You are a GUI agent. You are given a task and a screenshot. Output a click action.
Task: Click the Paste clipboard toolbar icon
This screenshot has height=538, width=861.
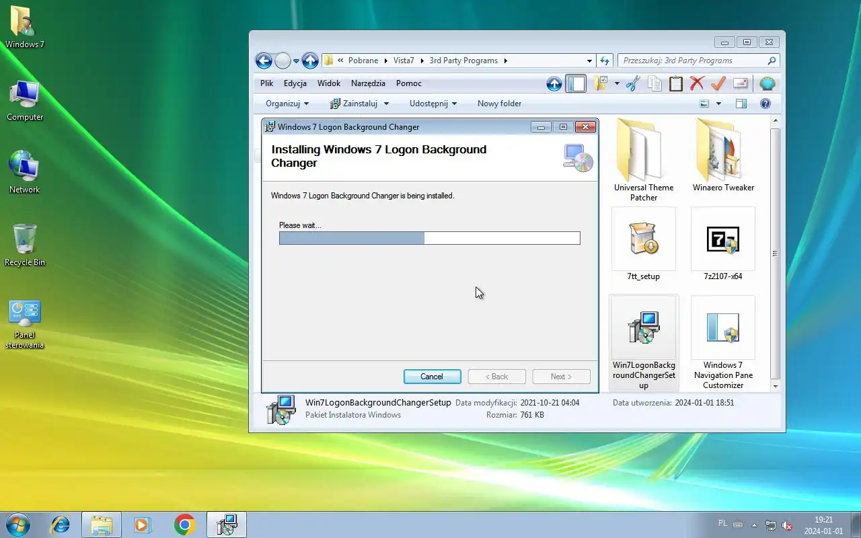[x=676, y=83]
